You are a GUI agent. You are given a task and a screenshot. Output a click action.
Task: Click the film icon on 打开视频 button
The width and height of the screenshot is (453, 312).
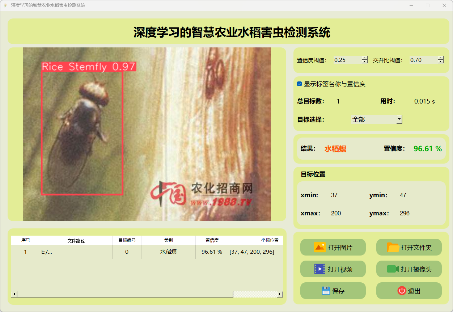click(320, 269)
